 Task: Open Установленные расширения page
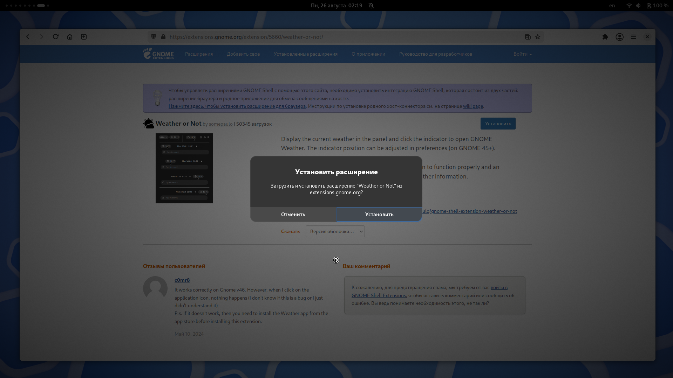coord(306,54)
